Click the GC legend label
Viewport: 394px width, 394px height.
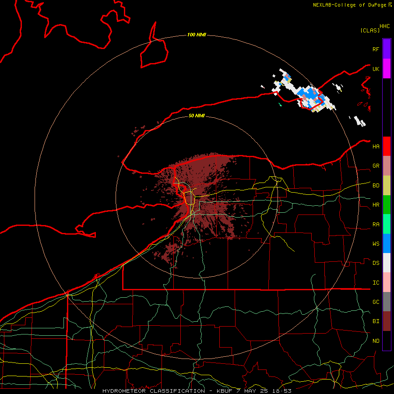tap(376, 302)
